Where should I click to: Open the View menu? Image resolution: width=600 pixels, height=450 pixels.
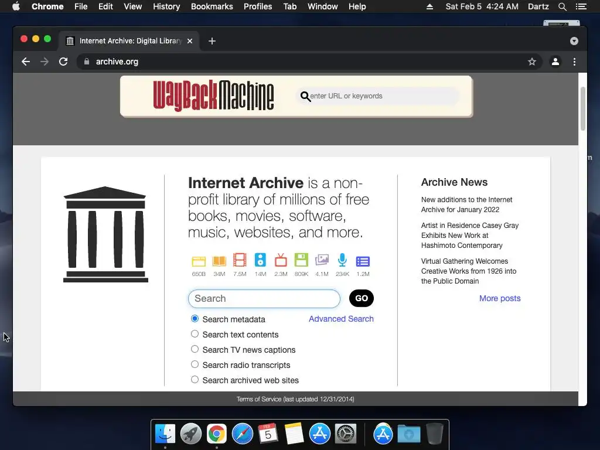click(133, 6)
